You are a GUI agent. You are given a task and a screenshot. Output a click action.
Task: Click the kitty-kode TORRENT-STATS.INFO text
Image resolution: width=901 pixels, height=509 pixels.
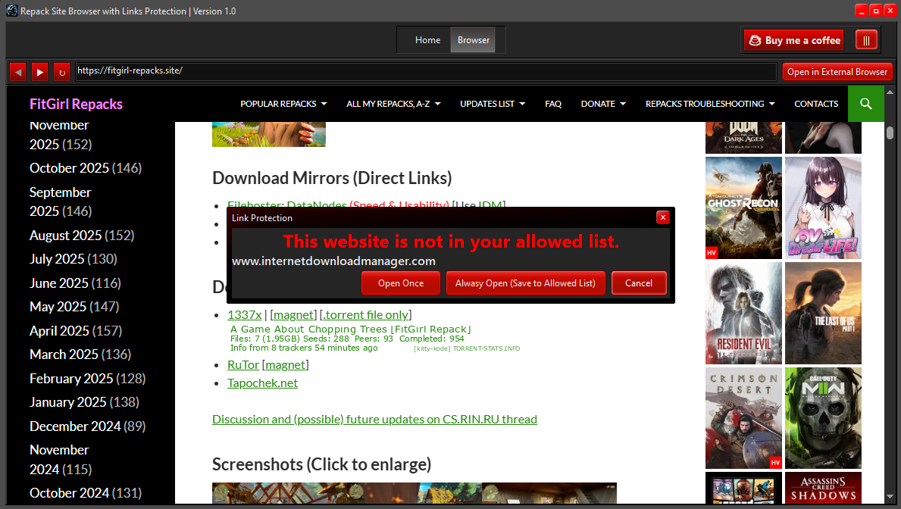(x=467, y=348)
